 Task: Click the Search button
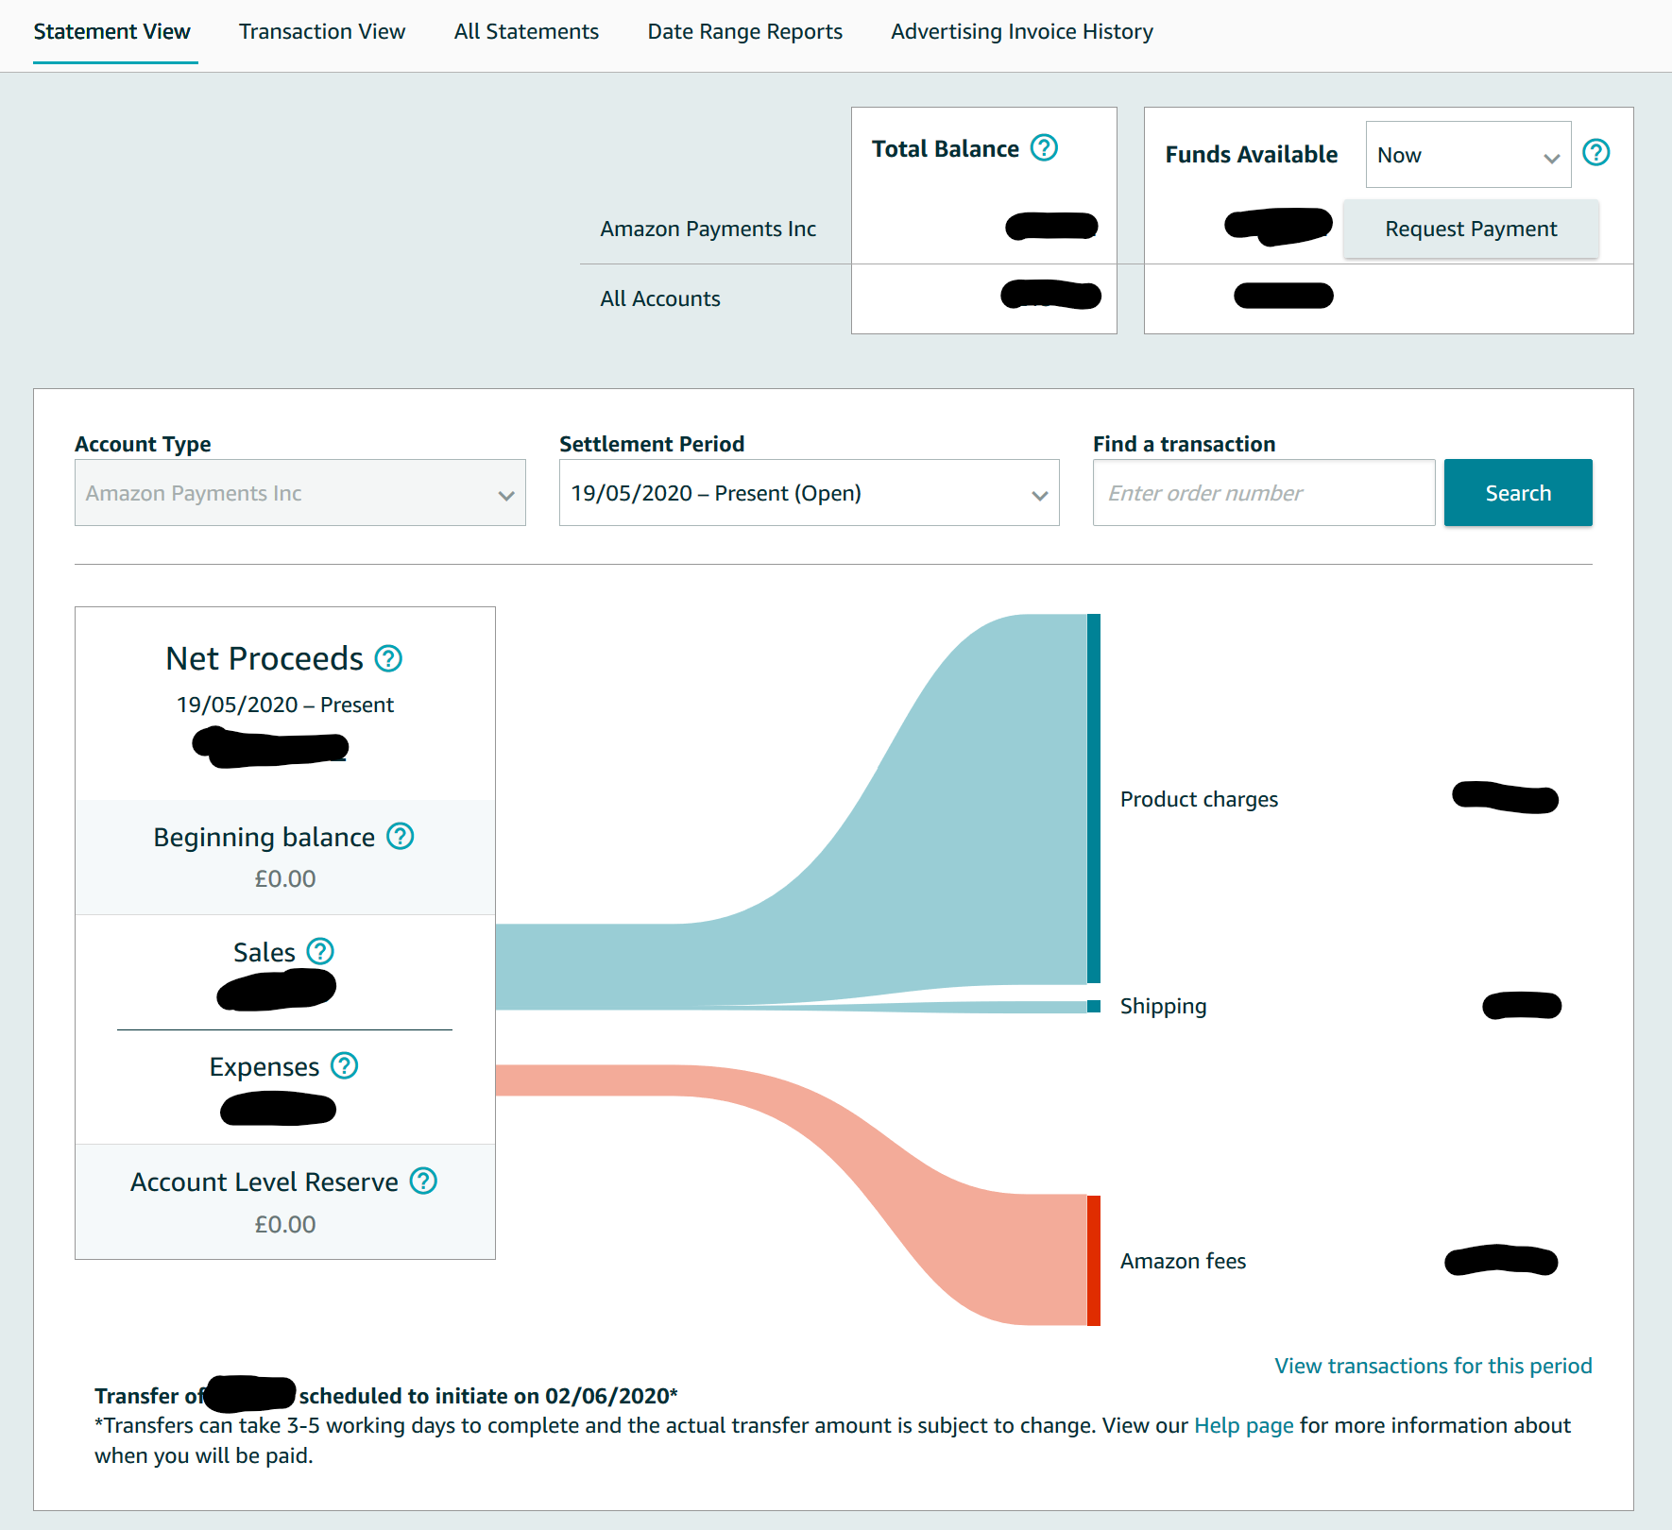pos(1518,493)
